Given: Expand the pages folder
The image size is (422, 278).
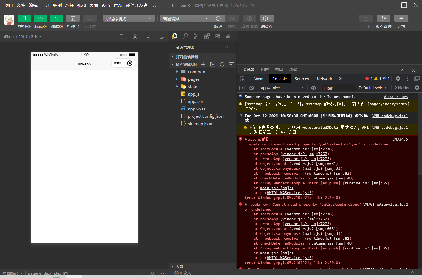Looking at the screenshot, I should pyautogui.click(x=194, y=79).
